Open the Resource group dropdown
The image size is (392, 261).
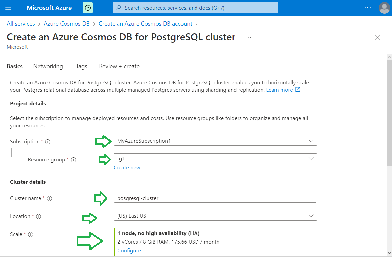point(215,158)
